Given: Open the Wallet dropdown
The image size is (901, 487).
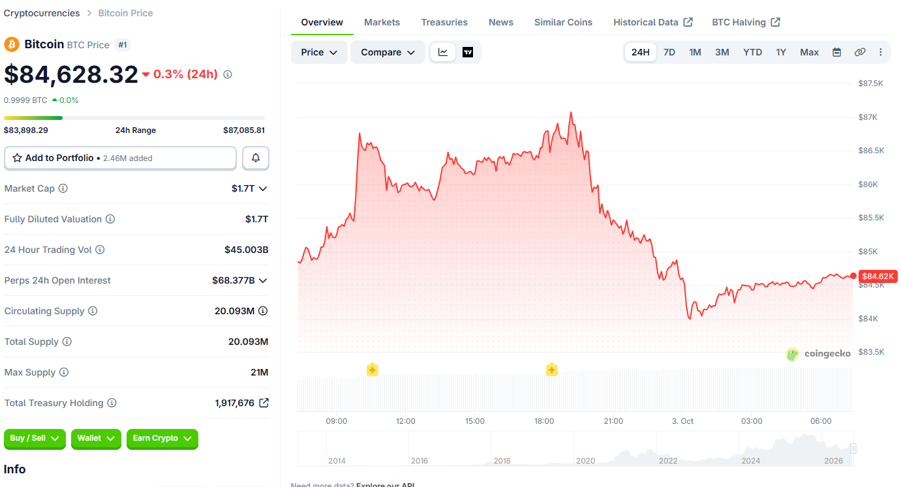Looking at the screenshot, I should (x=96, y=439).
